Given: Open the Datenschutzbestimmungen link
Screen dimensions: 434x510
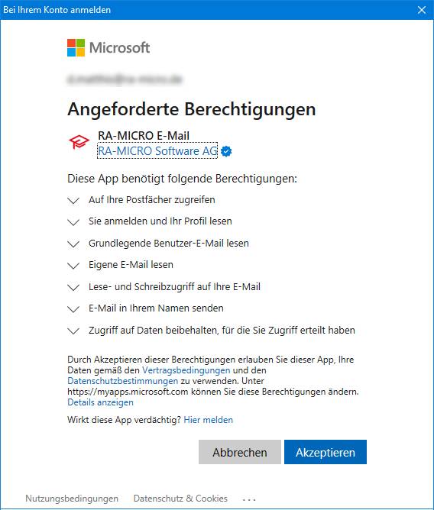Looking at the screenshot, I should point(123,381).
